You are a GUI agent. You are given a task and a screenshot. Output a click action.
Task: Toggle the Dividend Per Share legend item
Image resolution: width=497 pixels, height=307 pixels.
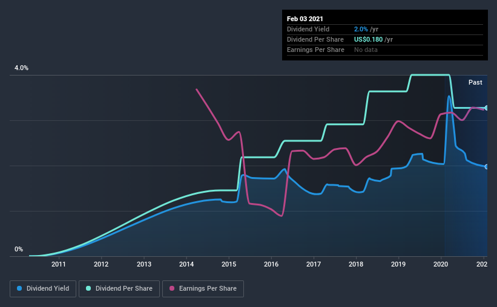[x=123, y=289]
